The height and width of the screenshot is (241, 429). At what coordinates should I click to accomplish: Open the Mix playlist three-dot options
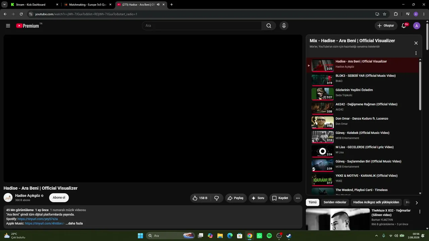click(x=416, y=53)
